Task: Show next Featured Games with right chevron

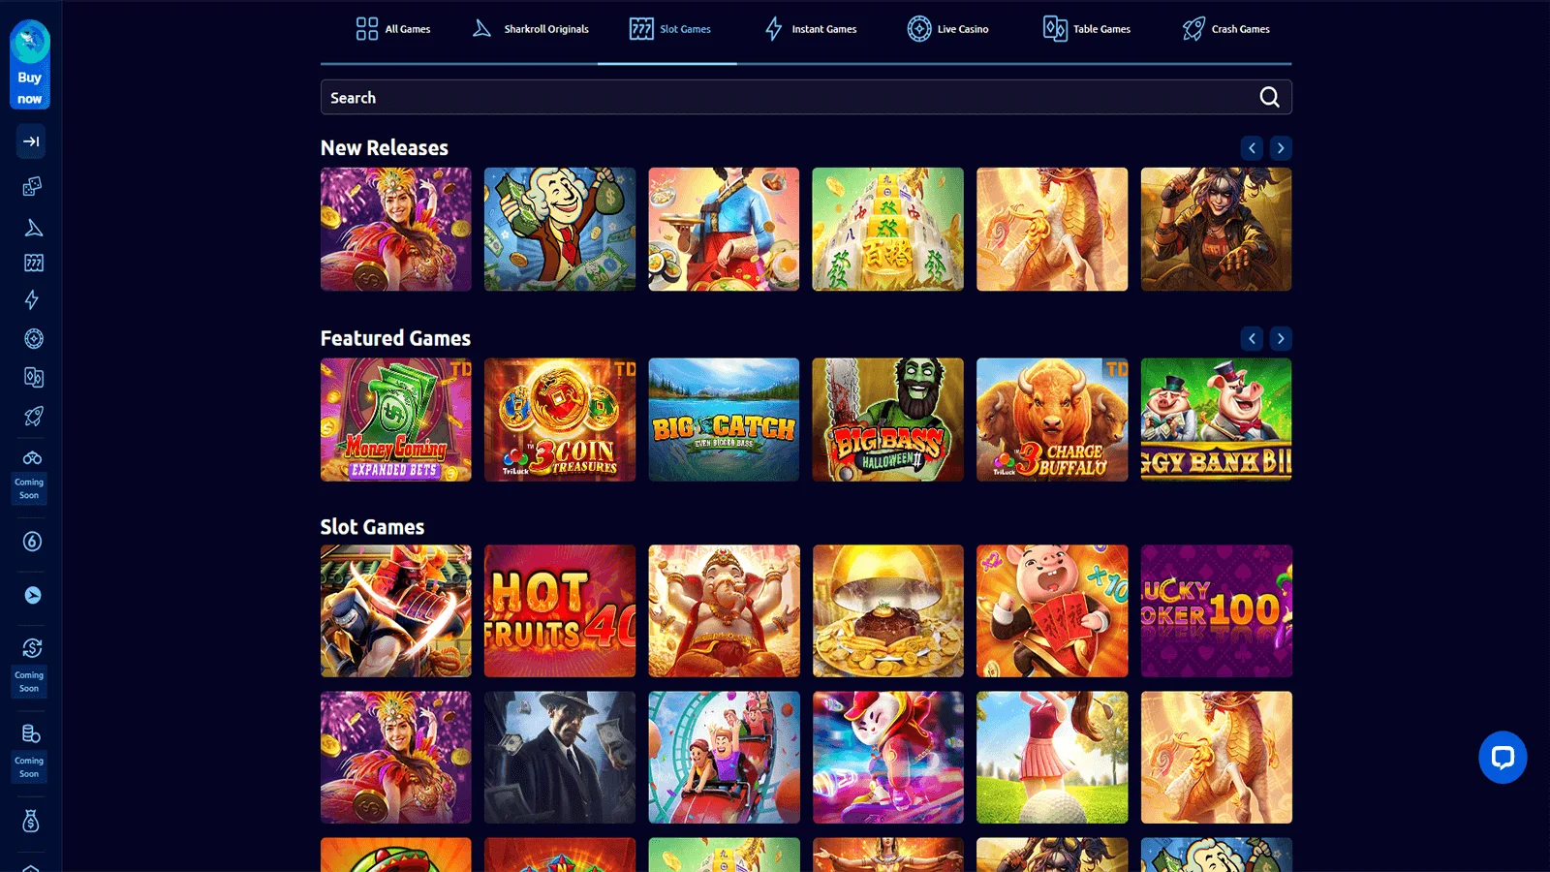Action: (1281, 338)
